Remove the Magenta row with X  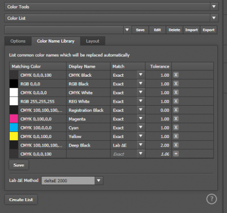pos(176,119)
